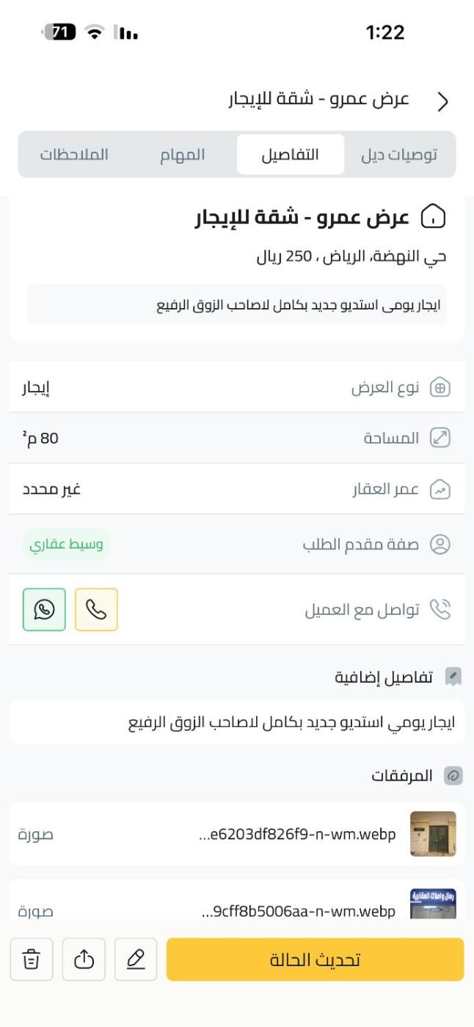Viewport: 474px width, 1027px height.
Task: Tap the phone call icon button
Action: click(96, 610)
